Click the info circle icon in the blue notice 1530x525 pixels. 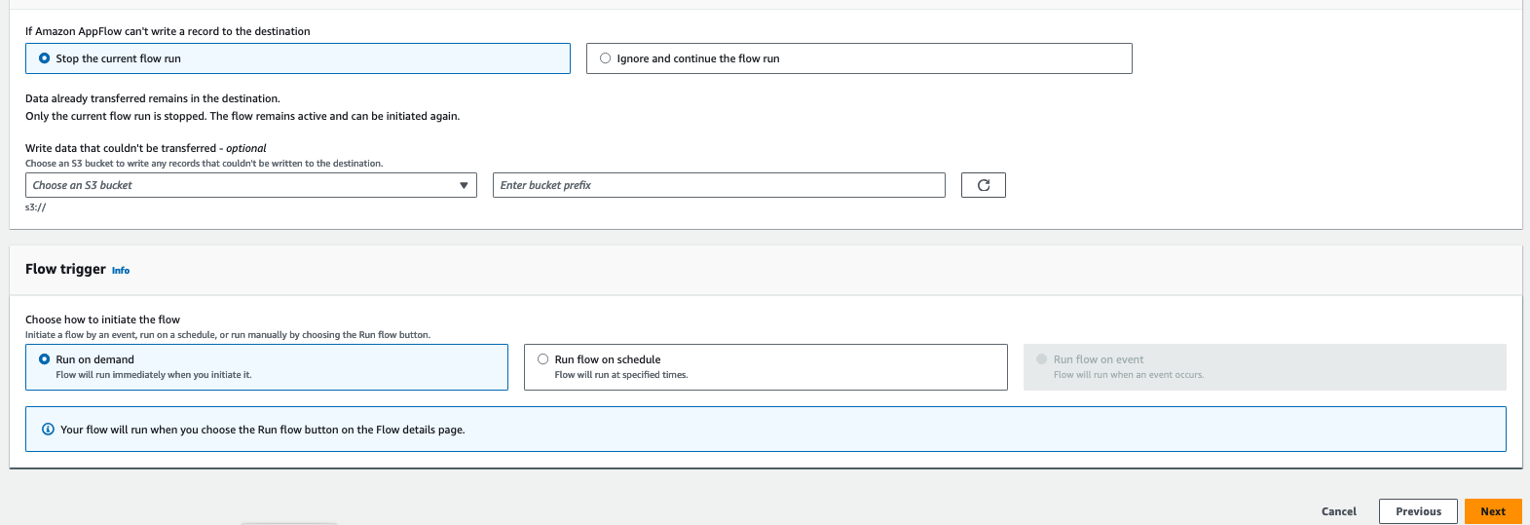click(48, 430)
